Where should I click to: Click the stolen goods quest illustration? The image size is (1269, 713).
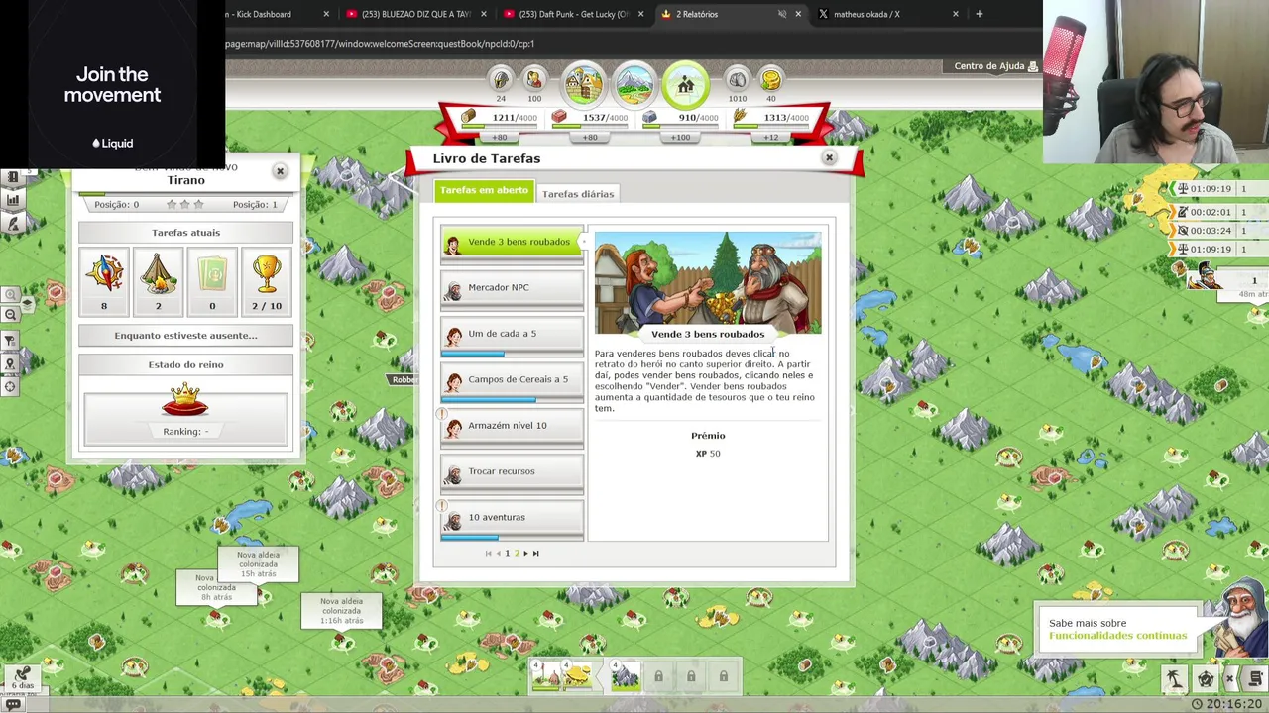(708, 282)
